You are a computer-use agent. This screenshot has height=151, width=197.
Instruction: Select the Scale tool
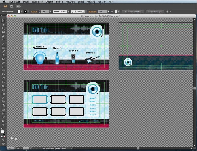pyautogui.click(x=3, y=71)
